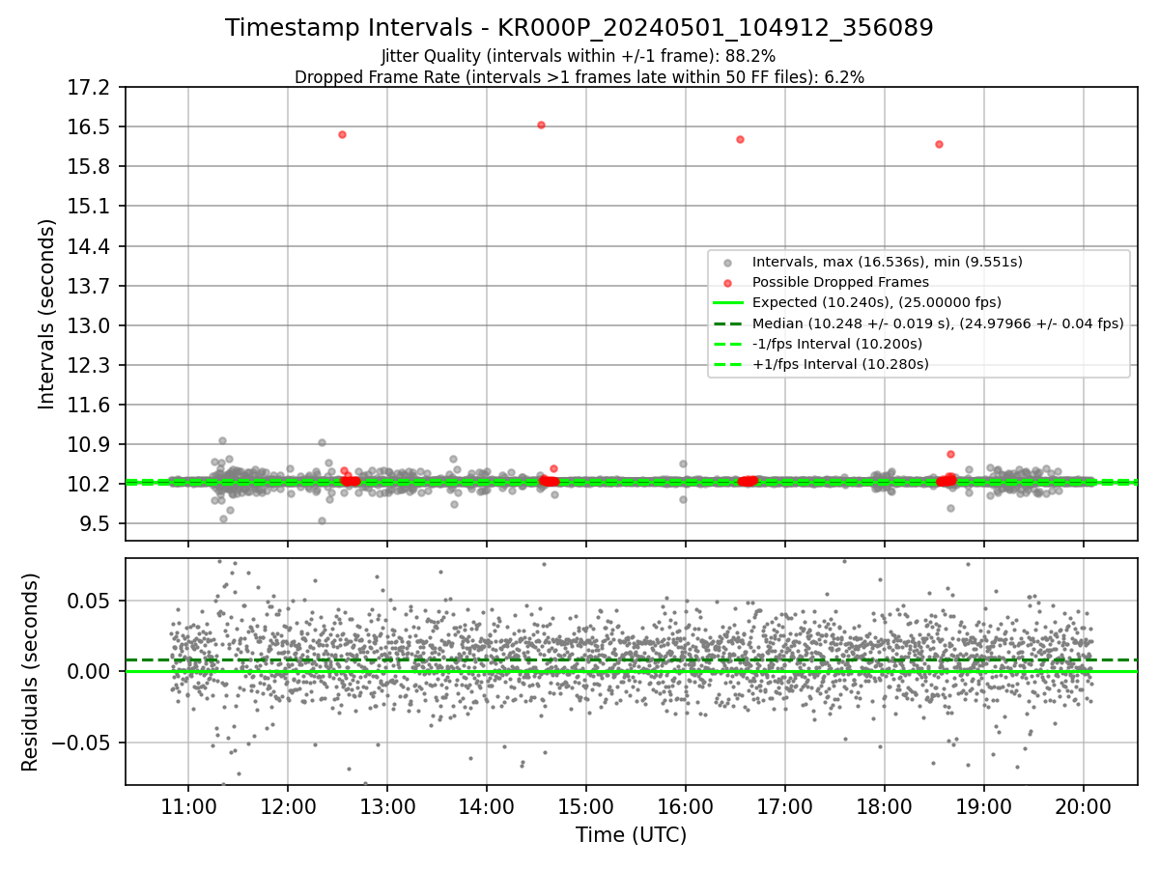Viewport: 1159px width, 869px height.
Task: Click the red outlier point near 18:30 at 16.2 s
Action: pos(939,144)
